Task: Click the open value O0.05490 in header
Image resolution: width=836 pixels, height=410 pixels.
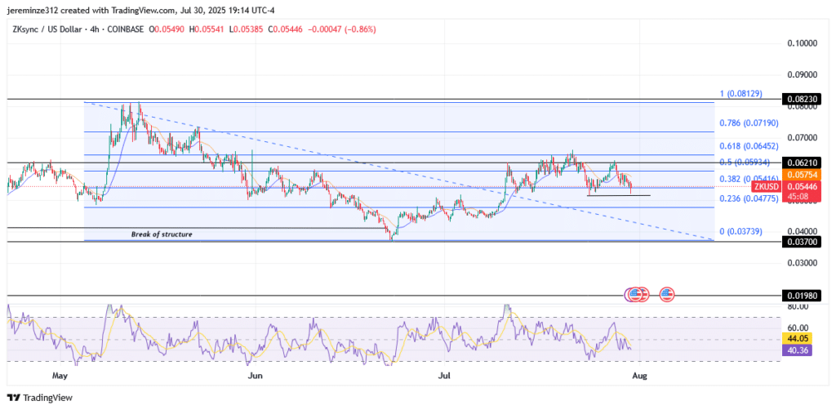Action: coord(165,30)
